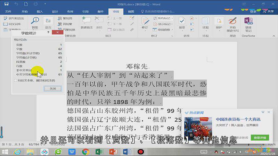Click the 接受 accept change icon

[x=182, y=21]
